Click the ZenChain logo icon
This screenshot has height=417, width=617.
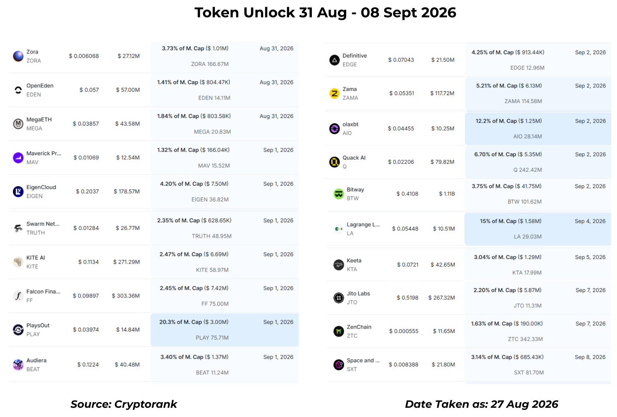(x=339, y=331)
